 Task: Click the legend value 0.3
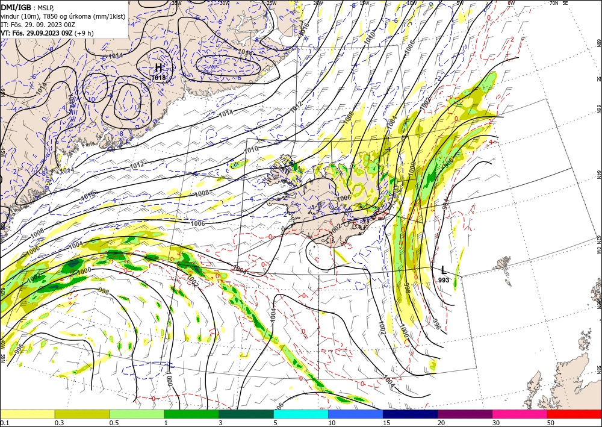59,423
